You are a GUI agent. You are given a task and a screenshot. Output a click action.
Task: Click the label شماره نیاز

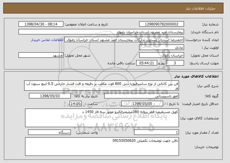point(210,24)
